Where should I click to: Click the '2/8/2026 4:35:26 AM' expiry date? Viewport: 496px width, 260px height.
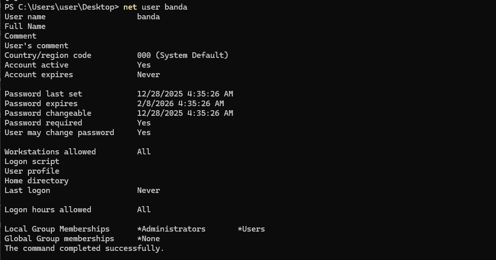coord(180,104)
